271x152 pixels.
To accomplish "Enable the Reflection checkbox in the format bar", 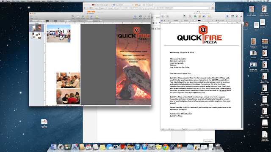I will click(x=78, y=21).
